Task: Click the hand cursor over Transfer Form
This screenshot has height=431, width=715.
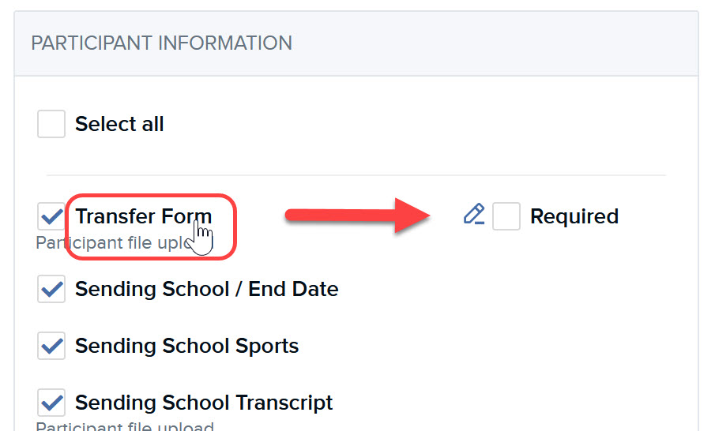Action: click(x=201, y=237)
